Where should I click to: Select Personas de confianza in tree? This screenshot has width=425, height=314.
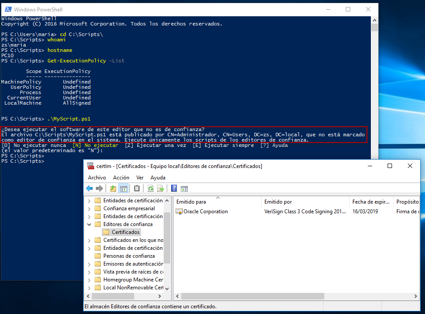tap(129, 256)
